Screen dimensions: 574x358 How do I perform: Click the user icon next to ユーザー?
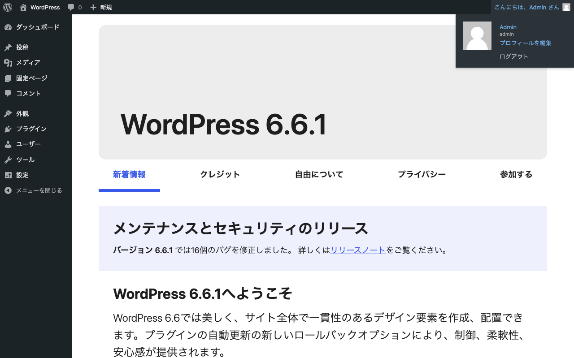pyautogui.click(x=8, y=144)
